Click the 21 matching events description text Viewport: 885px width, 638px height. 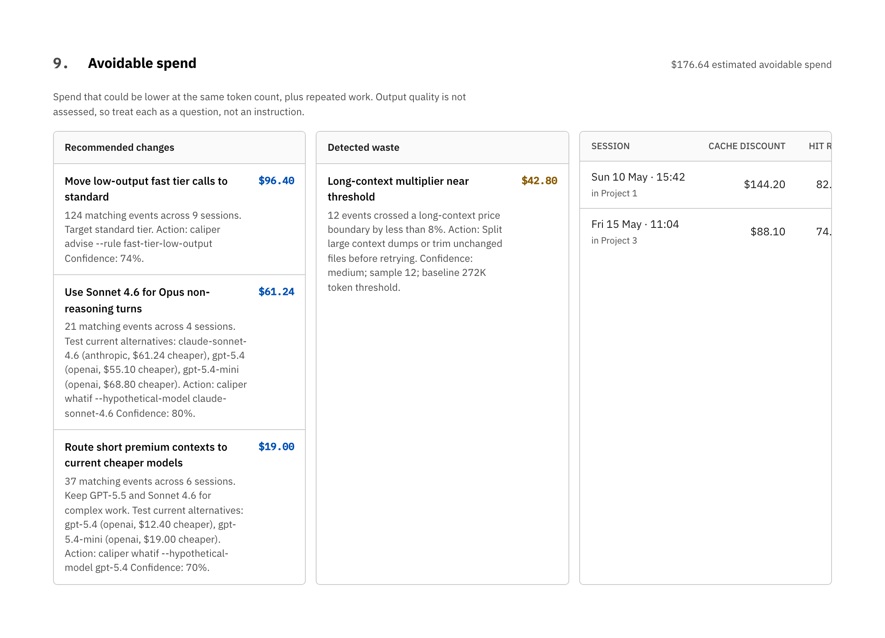coord(156,370)
